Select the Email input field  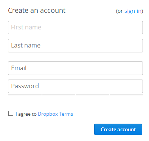click(x=75, y=68)
